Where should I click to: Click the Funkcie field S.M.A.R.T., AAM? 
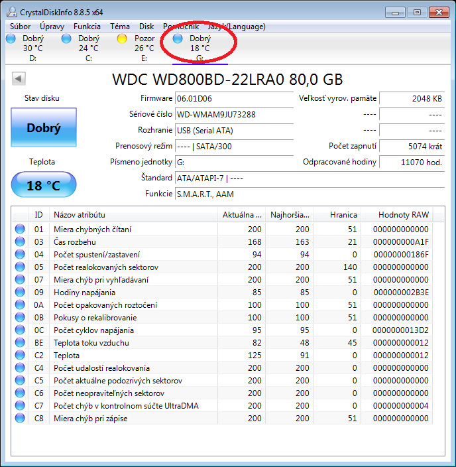[310, 194]
